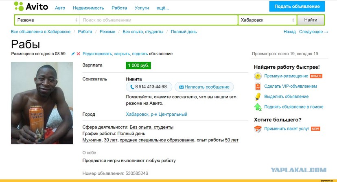
Task: Open the Хабаровск city dropdown
Action: 267,20
